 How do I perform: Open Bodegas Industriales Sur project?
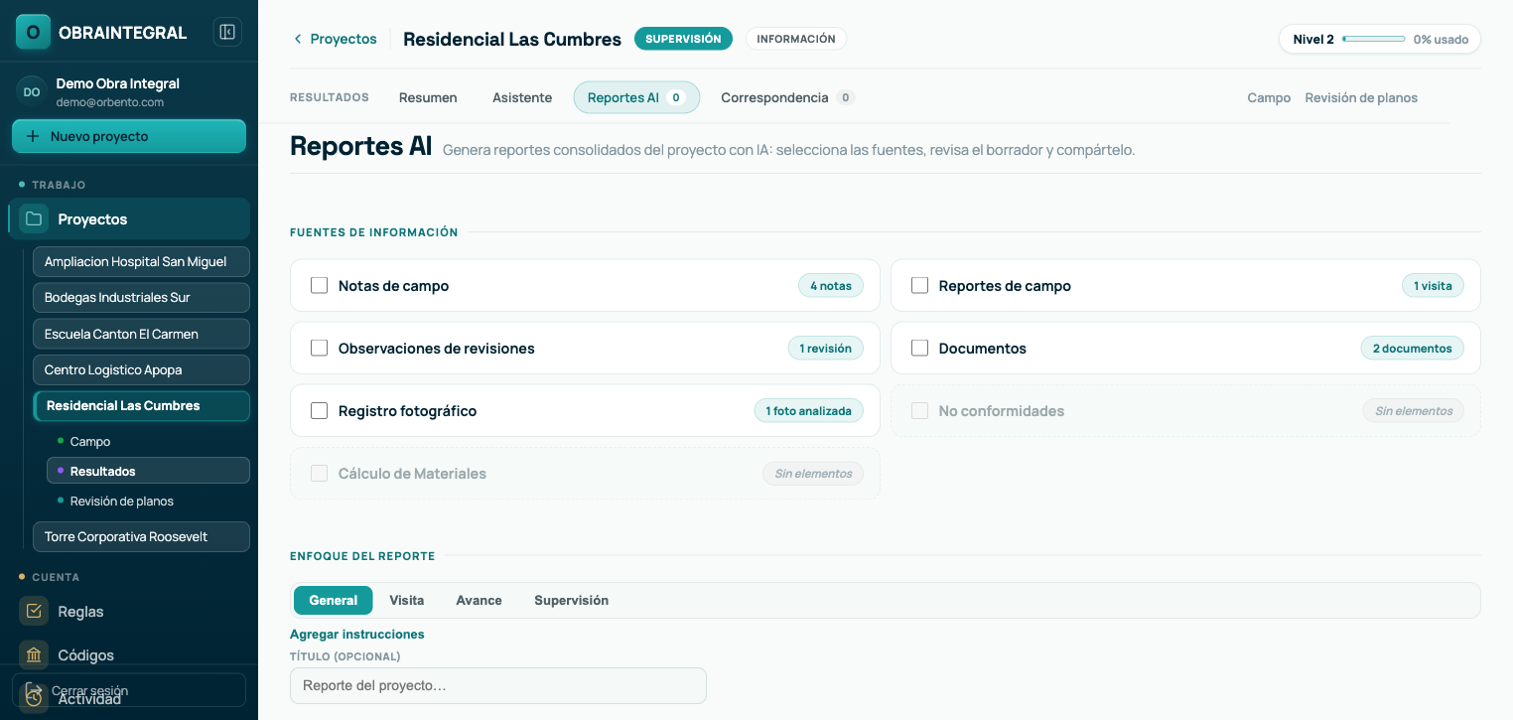pos(141,297)
